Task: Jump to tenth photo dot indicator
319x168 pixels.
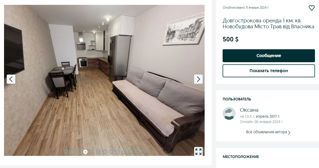Action: point(124,152)
